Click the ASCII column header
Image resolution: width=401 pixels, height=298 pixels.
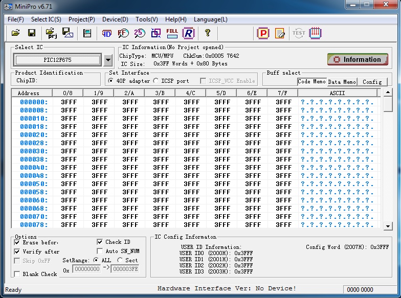click(x=338, y=93)
